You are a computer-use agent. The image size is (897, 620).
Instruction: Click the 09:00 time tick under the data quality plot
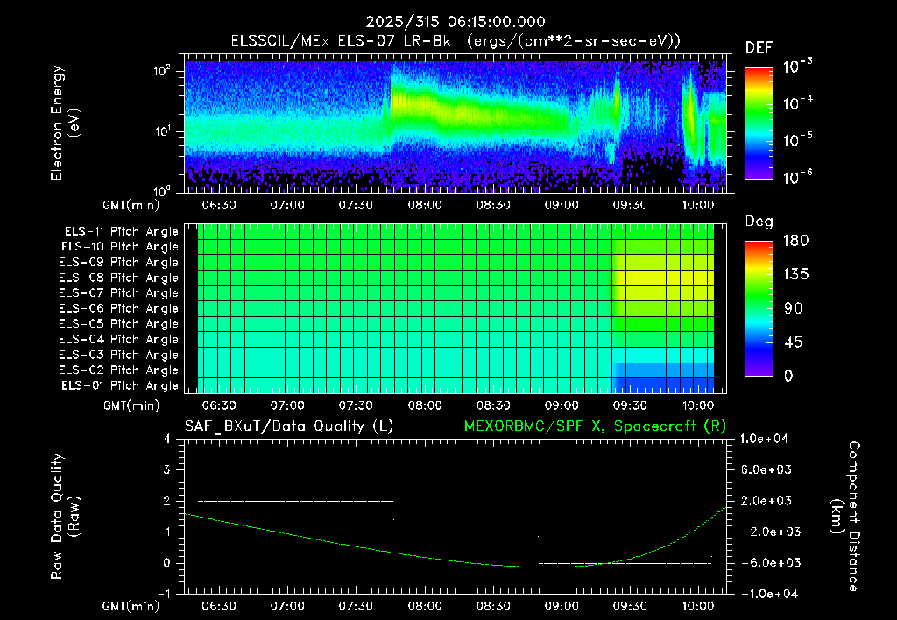[562, 607]
